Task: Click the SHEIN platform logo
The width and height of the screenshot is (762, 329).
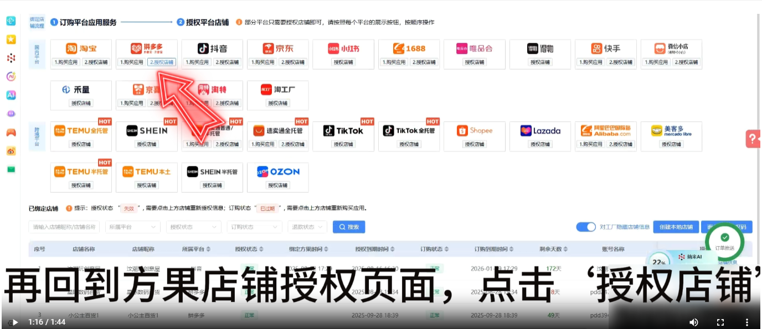Action: coord(147,131)
